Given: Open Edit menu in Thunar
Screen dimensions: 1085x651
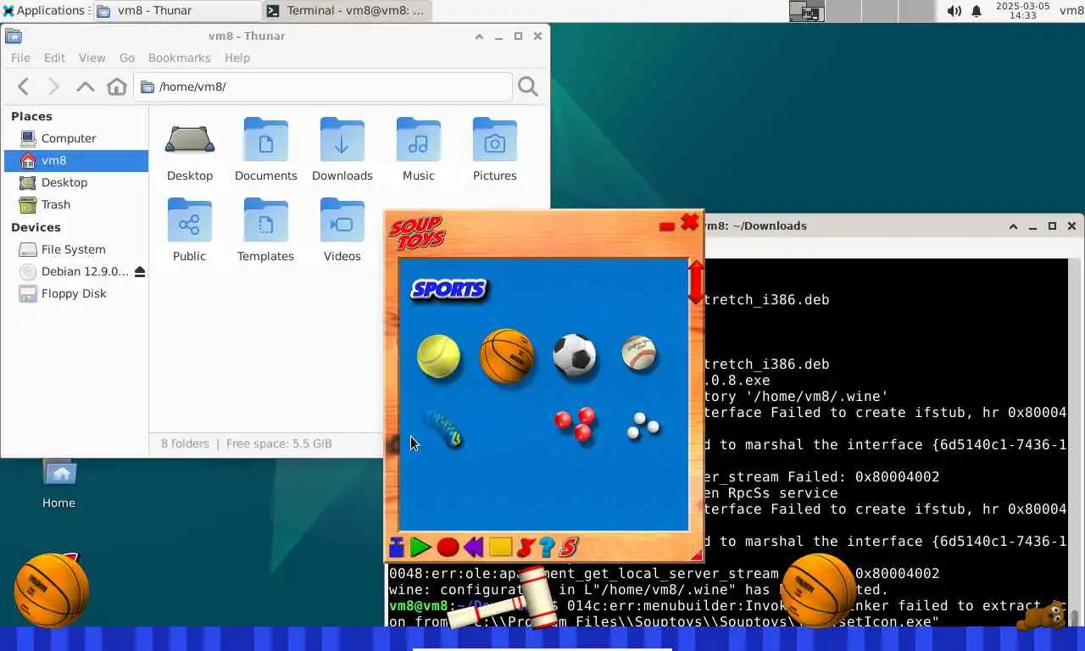Looking at the screenshot, I should (54, 58).
